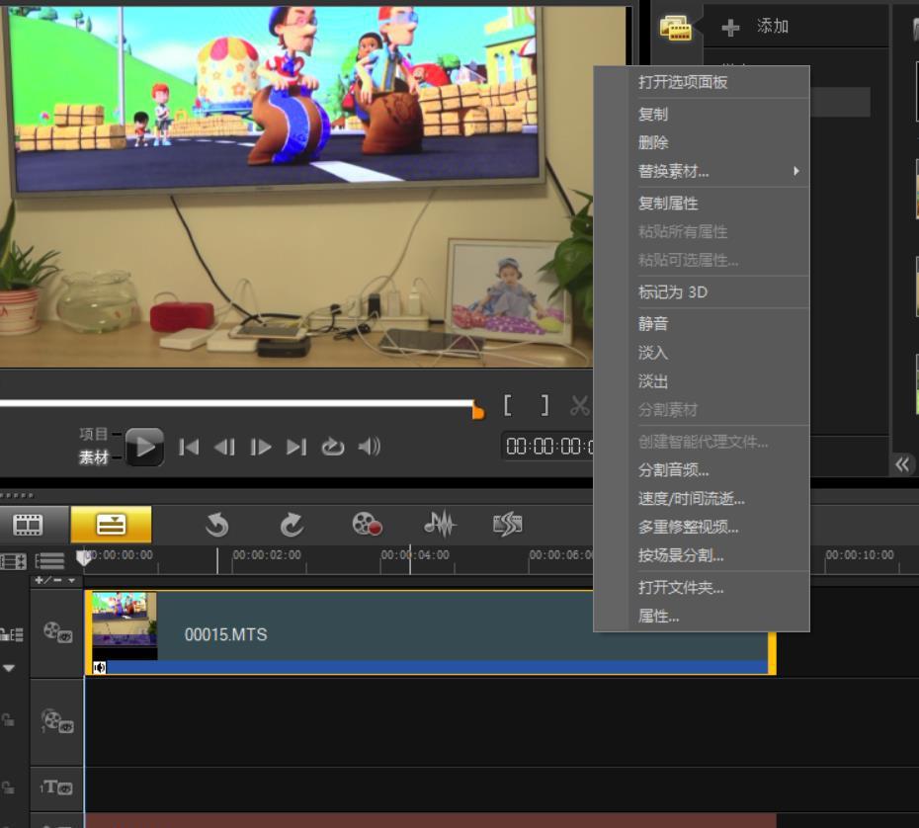Viewport: 919px width, 828px height.
Task: Toggle the overlay track visibility icon
Action: [x=58, y=721]
